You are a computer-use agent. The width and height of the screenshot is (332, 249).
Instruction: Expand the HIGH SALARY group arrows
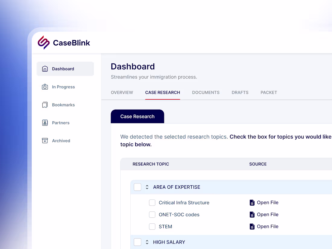[x=147, y=242]
